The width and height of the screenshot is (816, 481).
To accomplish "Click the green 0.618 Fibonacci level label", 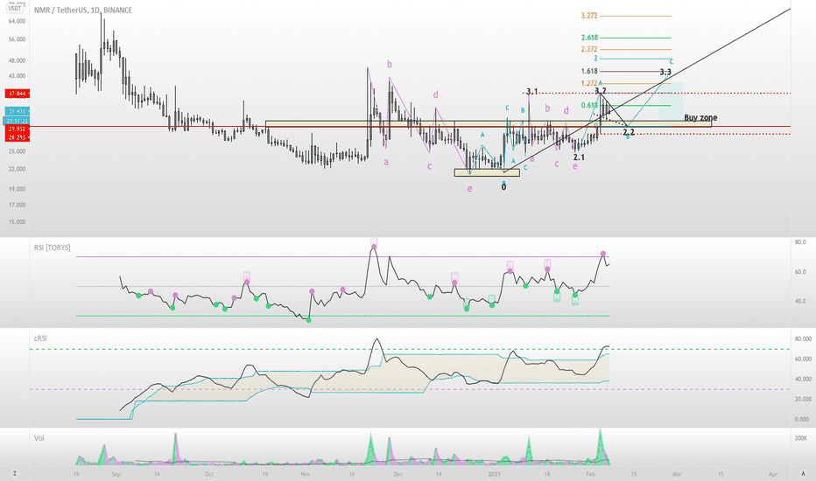I will [589, 105].
